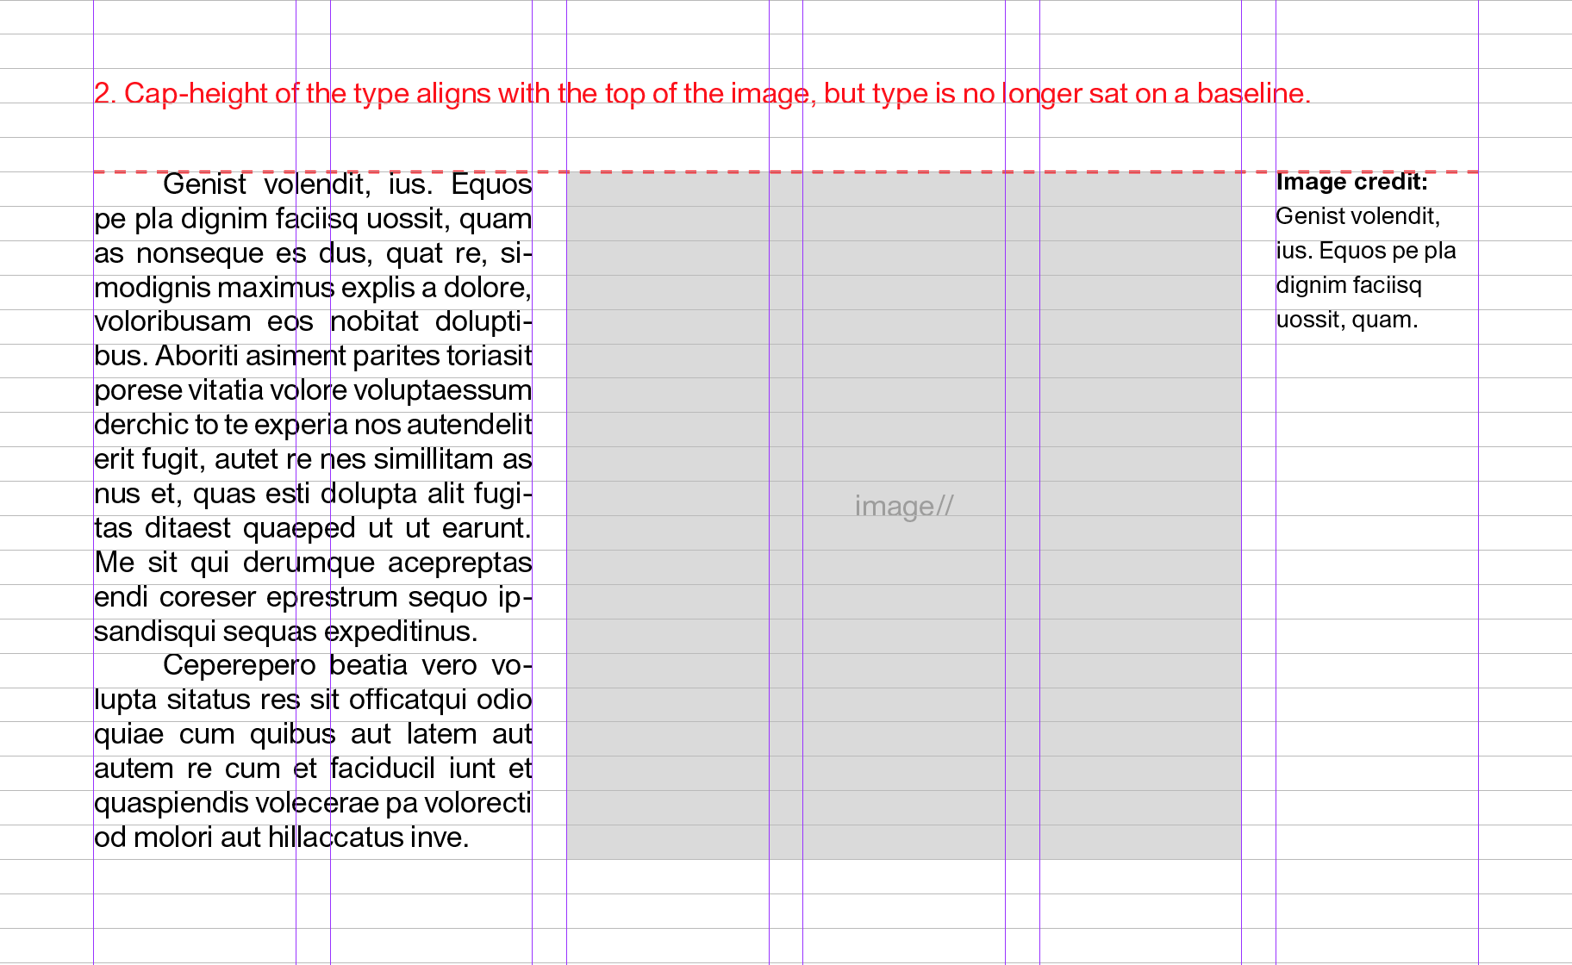Click line 'lupta sitatus res sit officatqui odio'

click(313, 700)
